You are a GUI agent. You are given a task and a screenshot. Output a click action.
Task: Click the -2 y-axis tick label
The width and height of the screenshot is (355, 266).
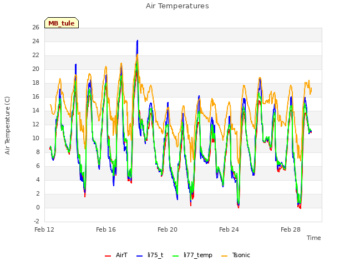pos(37,221)
